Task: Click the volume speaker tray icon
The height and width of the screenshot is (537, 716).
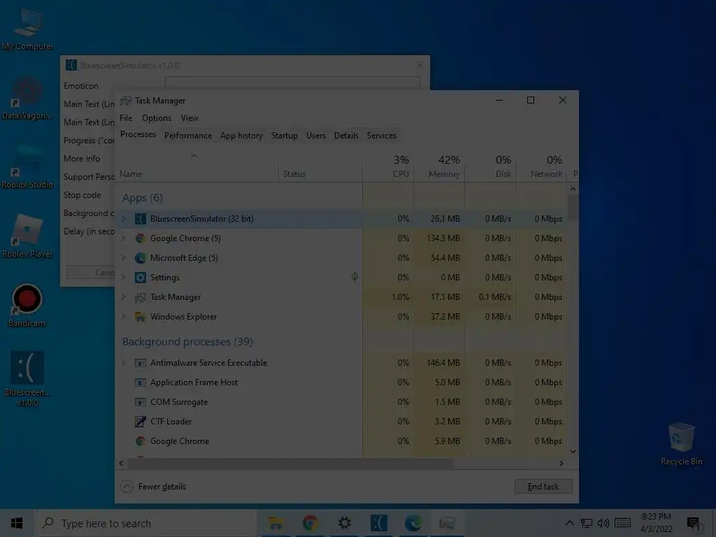Action: [x=603, y=523]
